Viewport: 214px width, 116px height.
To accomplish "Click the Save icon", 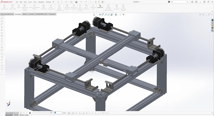I will (71, 2).
